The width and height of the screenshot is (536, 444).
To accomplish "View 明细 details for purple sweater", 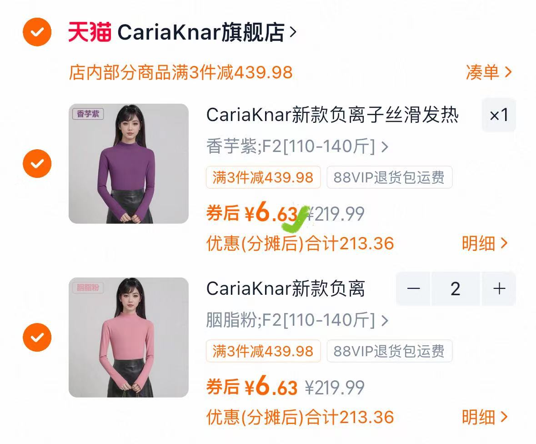I will [485, 243].
